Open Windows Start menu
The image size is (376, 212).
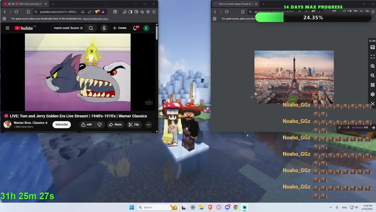(x=132, y=207)
